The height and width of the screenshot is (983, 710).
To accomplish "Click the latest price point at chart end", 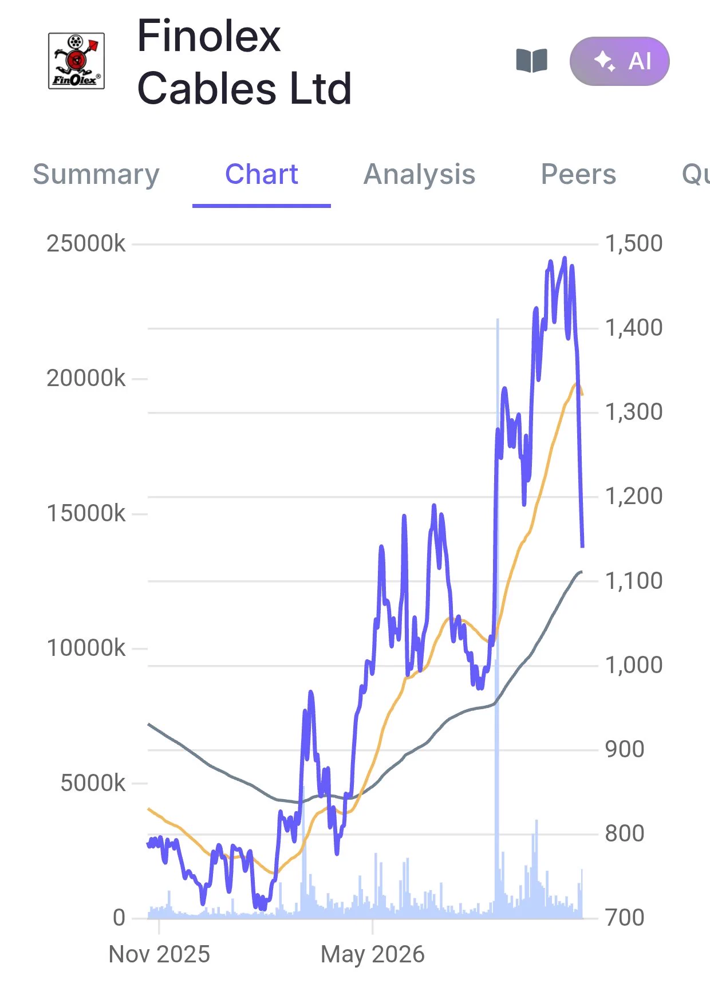I will coord(582,546).
